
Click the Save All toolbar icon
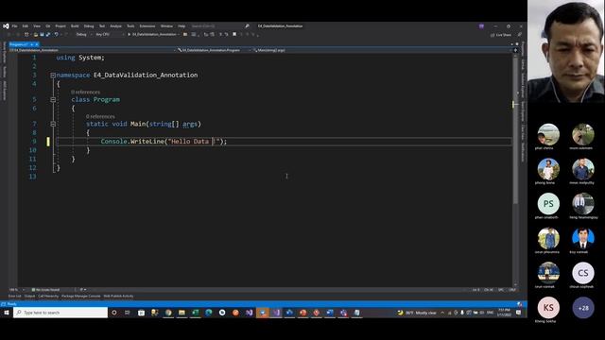(x=48, y=34)
